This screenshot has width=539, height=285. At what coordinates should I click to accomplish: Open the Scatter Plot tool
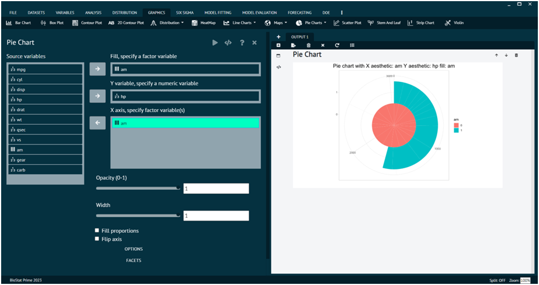347,23
